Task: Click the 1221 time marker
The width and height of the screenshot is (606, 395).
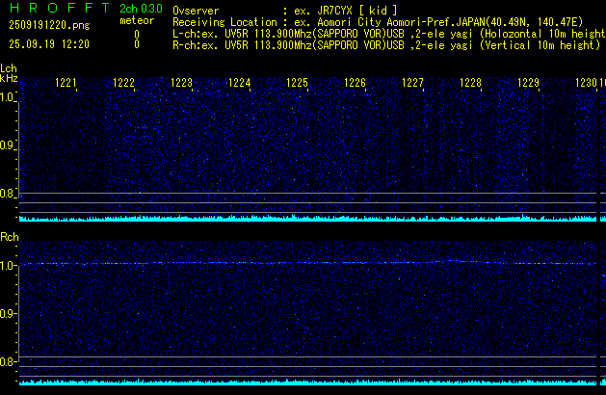Action: click(x=66, y=84)
